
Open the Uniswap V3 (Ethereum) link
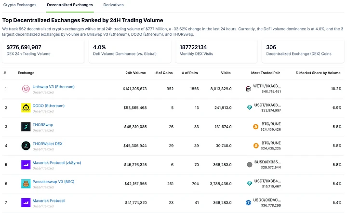(53, 87)
